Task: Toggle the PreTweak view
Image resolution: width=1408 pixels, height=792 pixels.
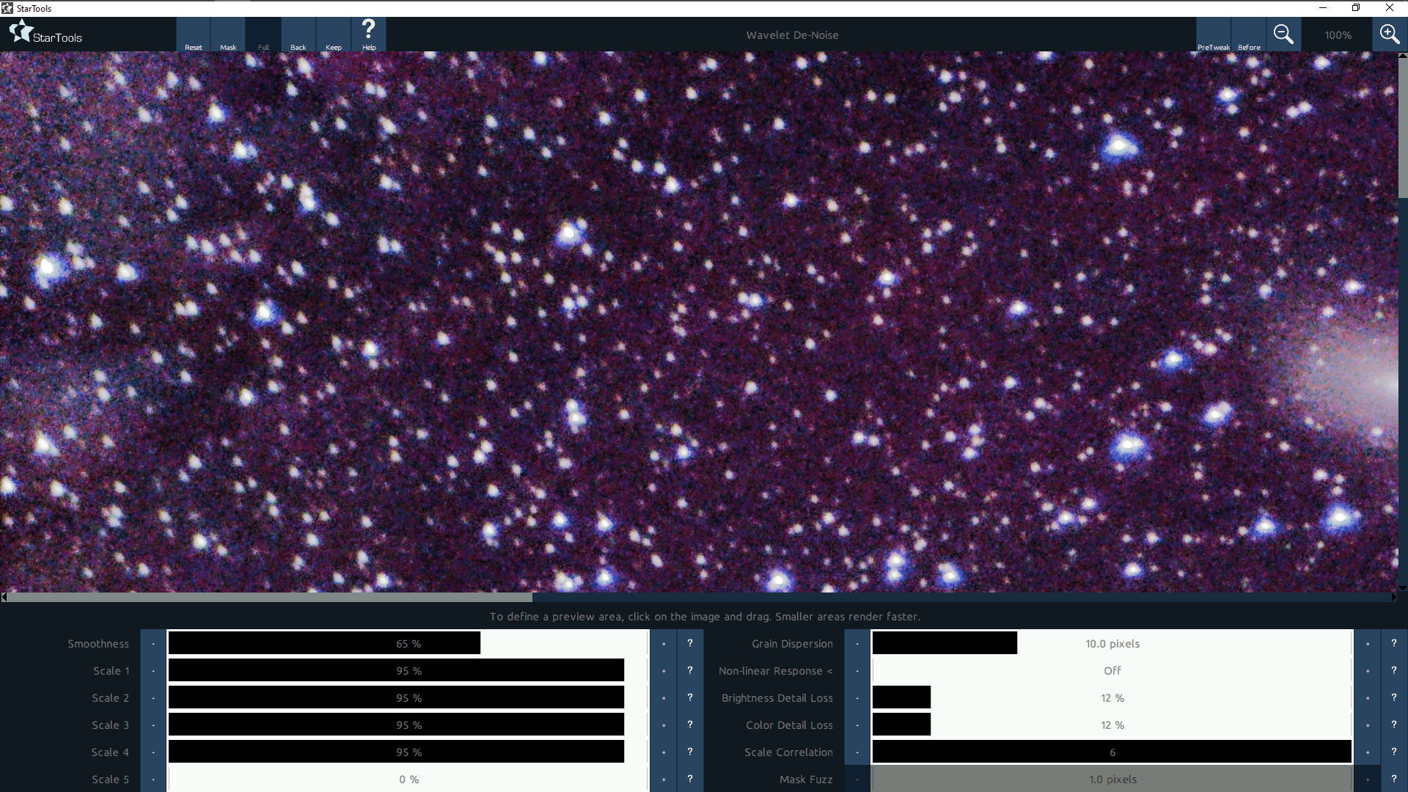Action: (x=1214, y=34)
